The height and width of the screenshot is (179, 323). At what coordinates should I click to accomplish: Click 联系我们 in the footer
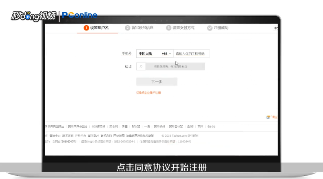tap(106, 136)
